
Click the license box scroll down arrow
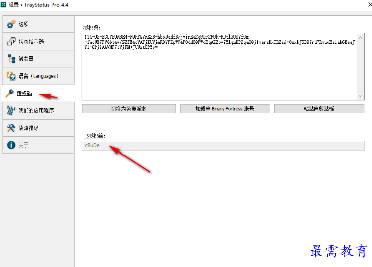pos(360,96)
